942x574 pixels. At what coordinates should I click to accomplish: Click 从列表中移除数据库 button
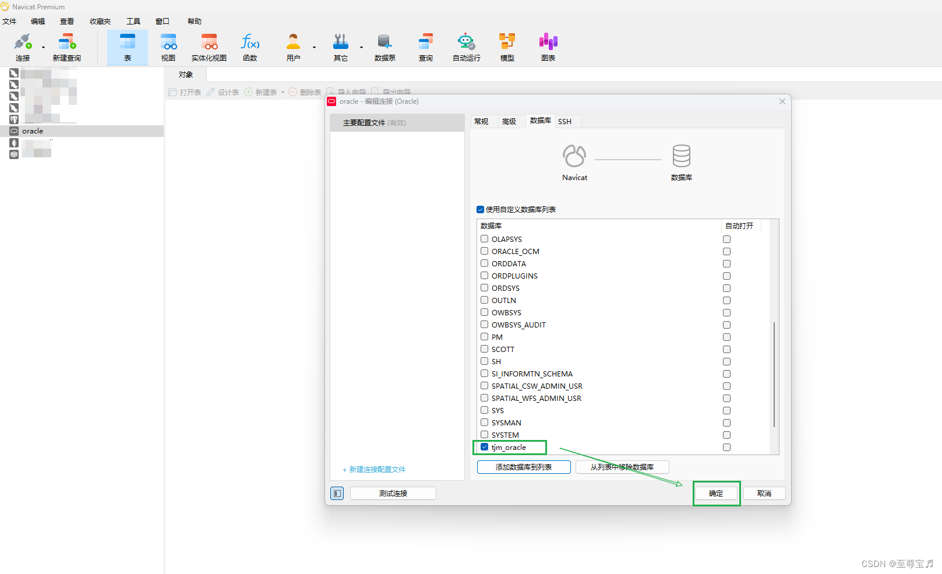click(x=622, y=467)
